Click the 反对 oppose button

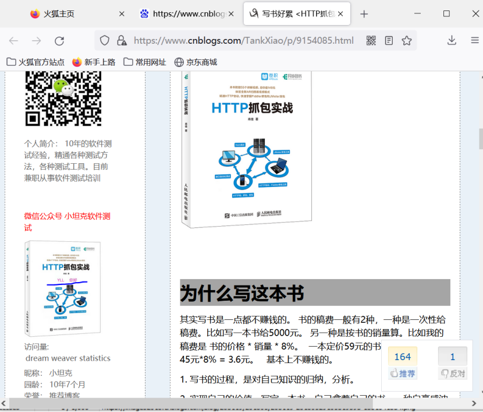(453, 374)
